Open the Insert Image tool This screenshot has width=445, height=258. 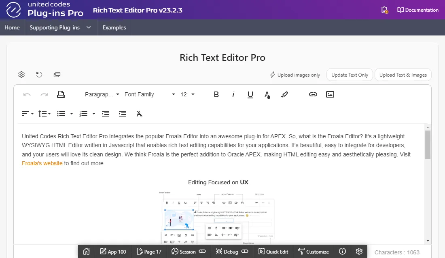tap(330, 94)
